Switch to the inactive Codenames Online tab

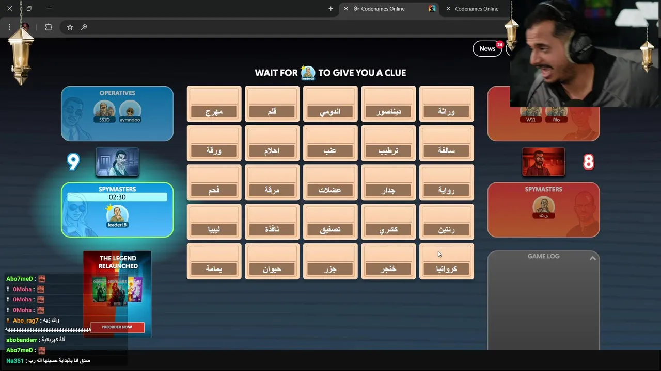pos(476,9)
